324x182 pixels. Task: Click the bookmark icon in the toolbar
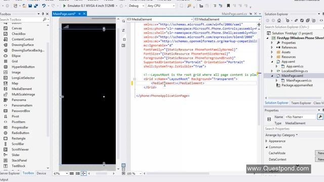click(x=228, y=6)
